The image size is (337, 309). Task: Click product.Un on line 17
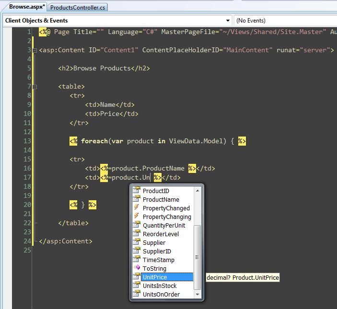pyautogui.click(x=131, y=177)
